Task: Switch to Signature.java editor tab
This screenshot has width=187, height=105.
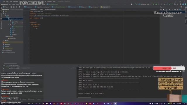Action: click(x=93, y=7)
